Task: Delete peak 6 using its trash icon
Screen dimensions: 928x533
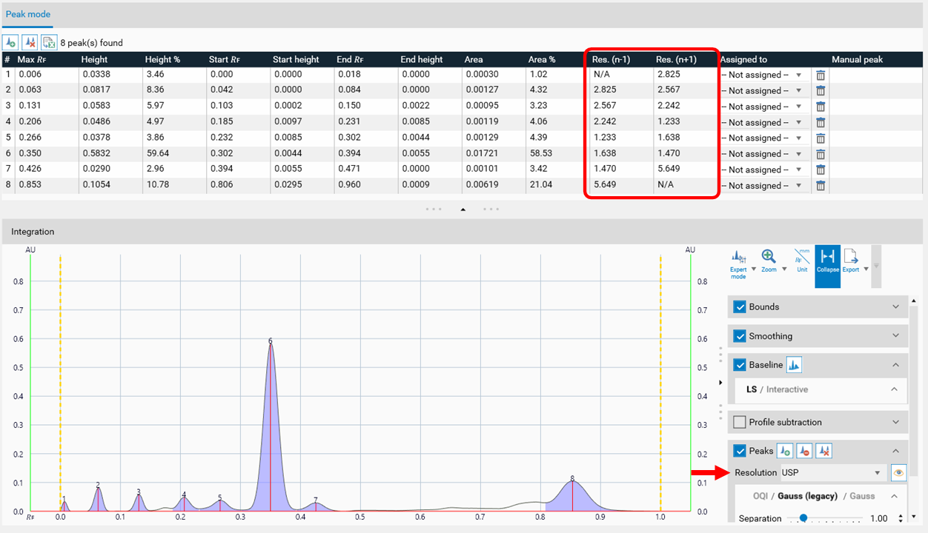Action: coord(821,154)
